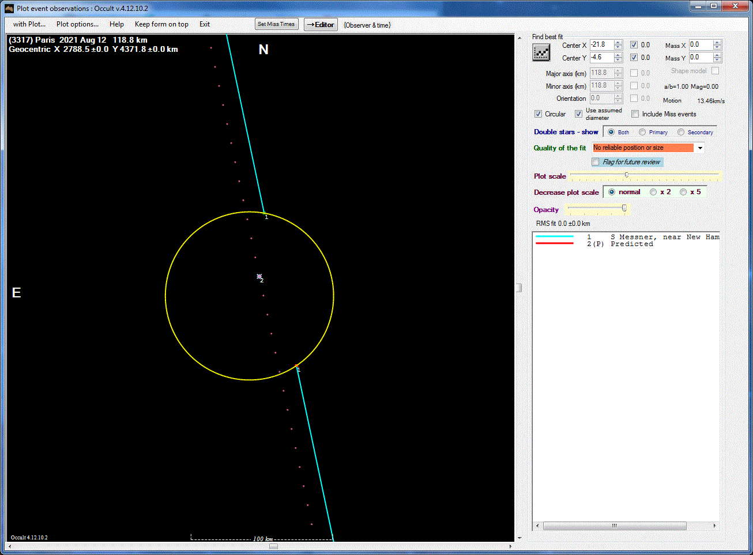Click the Plot scale slider handle

tap(627, 175)
